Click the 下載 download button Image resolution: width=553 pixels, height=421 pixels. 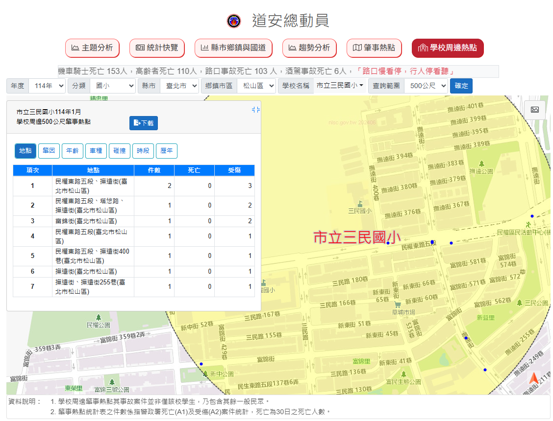pyautogui.click(x=144, y=123)
